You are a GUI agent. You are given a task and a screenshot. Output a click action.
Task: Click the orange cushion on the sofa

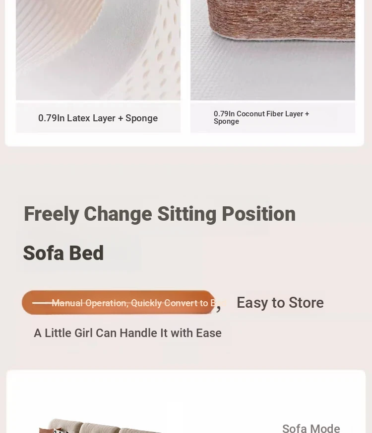(x=51, y=430)
